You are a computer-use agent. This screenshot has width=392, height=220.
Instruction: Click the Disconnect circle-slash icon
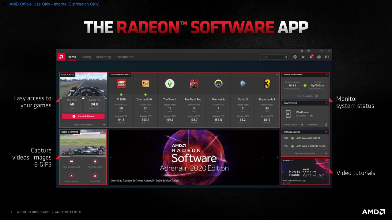[326, 125]
